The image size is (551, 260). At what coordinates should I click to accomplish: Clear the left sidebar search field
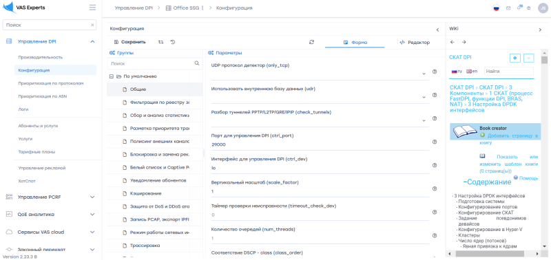pos(92,25)
